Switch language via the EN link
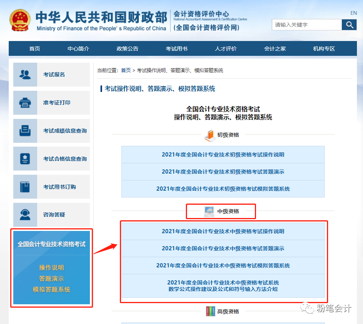The image size is (363, 324). point(354,13)
